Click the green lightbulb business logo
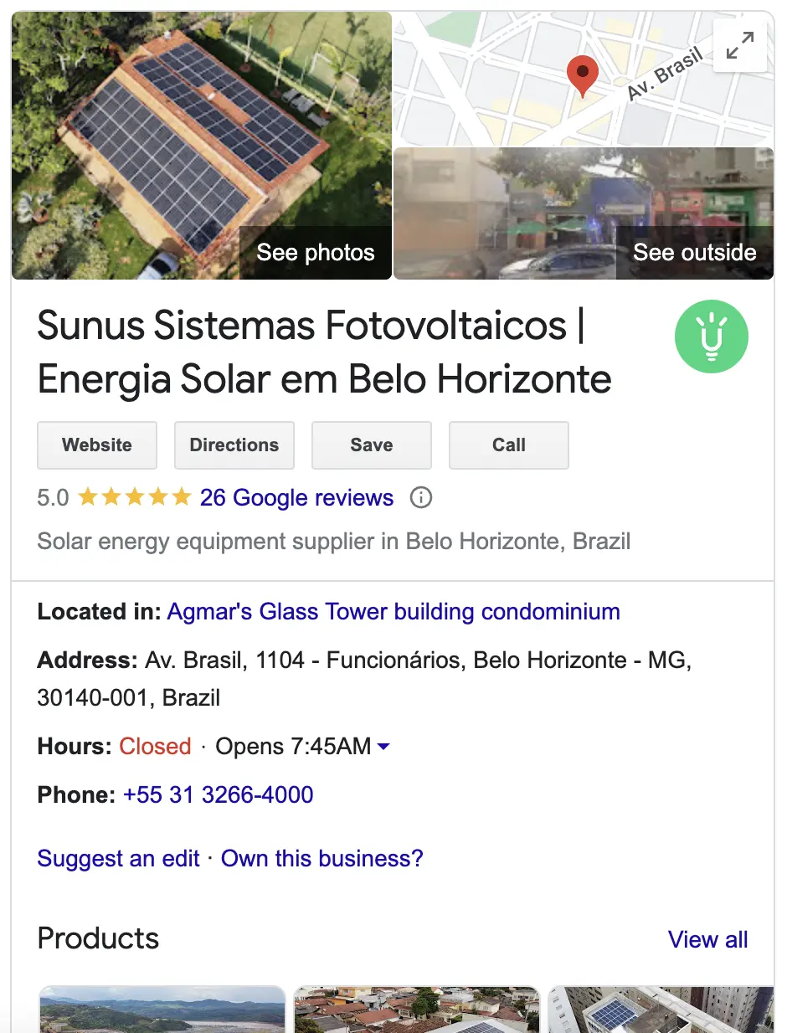The width and height of the screenshot is (787, 1033). [x=711, y=337]
